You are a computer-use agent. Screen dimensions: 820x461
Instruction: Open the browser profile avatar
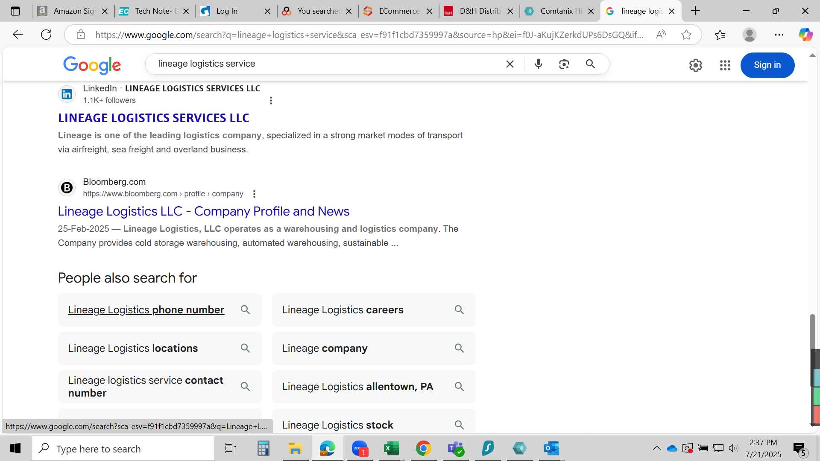750,35
